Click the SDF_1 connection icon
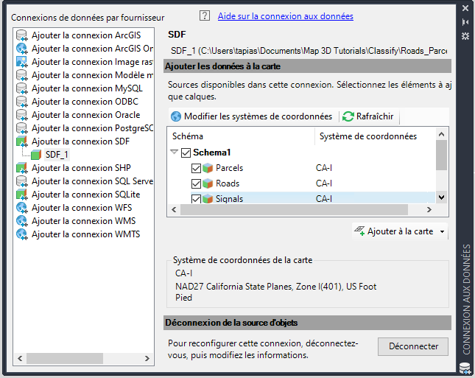The image size is (475, 378). [x=36, y=155]
